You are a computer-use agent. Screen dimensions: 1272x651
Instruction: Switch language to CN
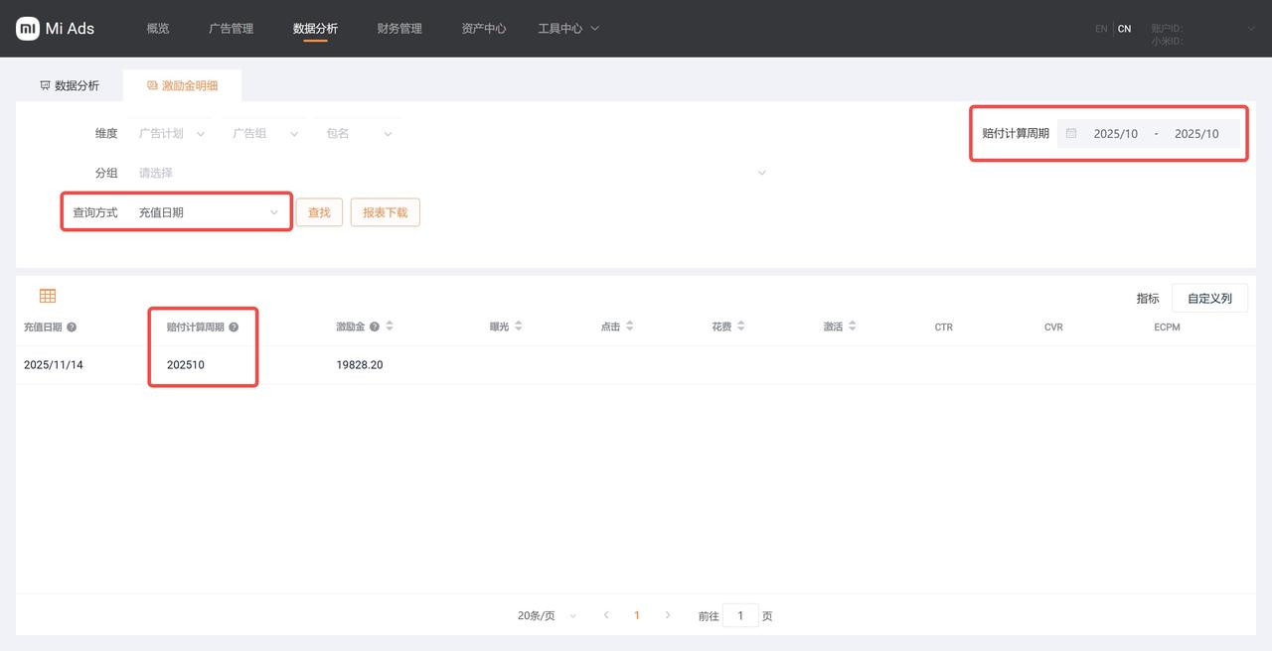[1124, 29]
